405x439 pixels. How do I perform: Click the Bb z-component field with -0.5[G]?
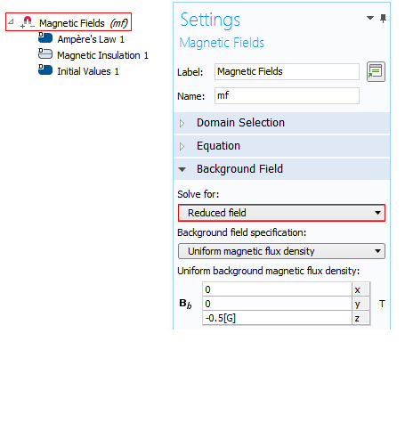click(277, 318)
